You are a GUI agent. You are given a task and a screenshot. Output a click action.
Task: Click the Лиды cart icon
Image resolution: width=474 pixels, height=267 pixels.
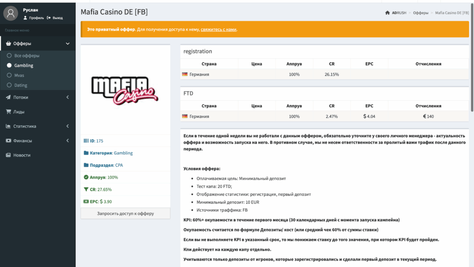point(8,112)
